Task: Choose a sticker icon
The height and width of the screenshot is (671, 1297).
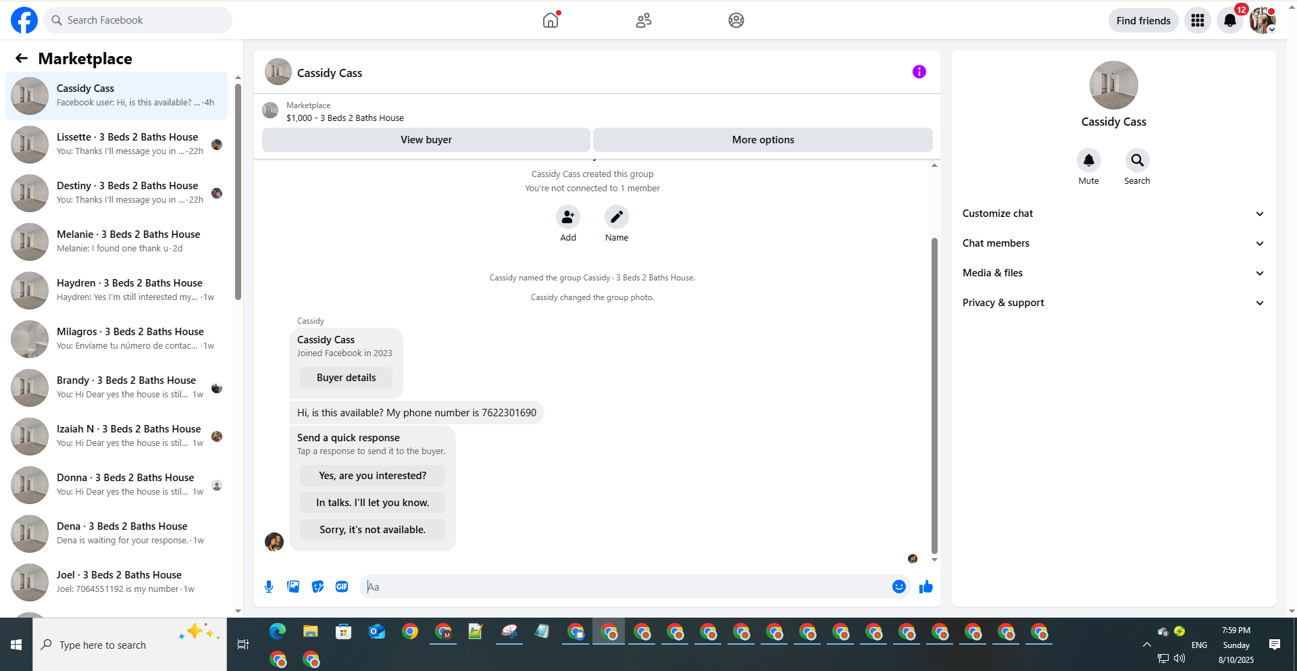Action: click(x=317, y=587)
